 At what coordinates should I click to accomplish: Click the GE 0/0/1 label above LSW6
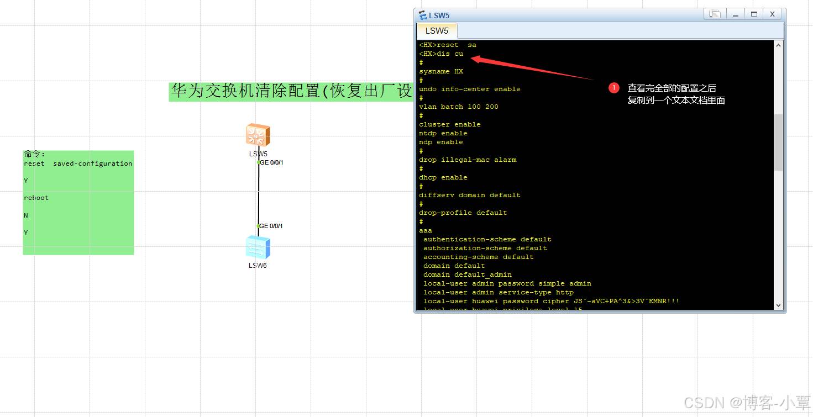(271, 226)
